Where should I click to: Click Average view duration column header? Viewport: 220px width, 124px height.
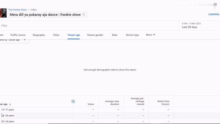pos(112,103)
